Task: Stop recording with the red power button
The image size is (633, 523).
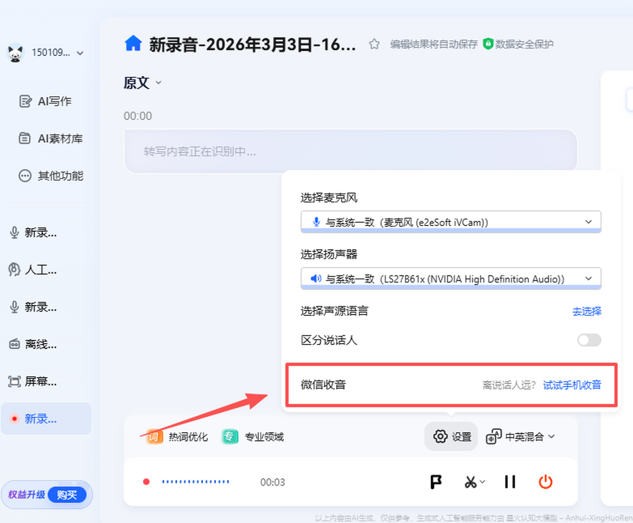Action: coord(545,482)
